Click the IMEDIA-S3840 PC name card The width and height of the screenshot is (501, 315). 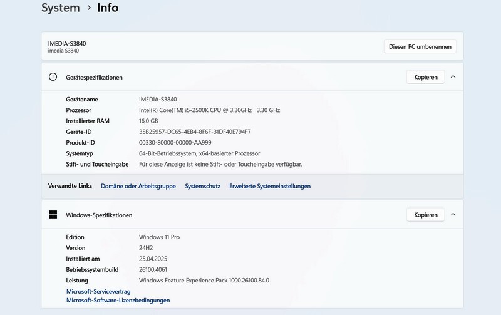coord(252,46)
